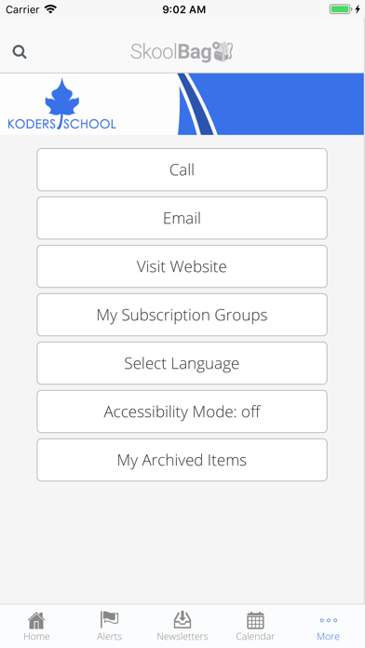Open the Newsletters inbox icon
Viewport: 365px width, 648px height.
(x=182, y=620)
